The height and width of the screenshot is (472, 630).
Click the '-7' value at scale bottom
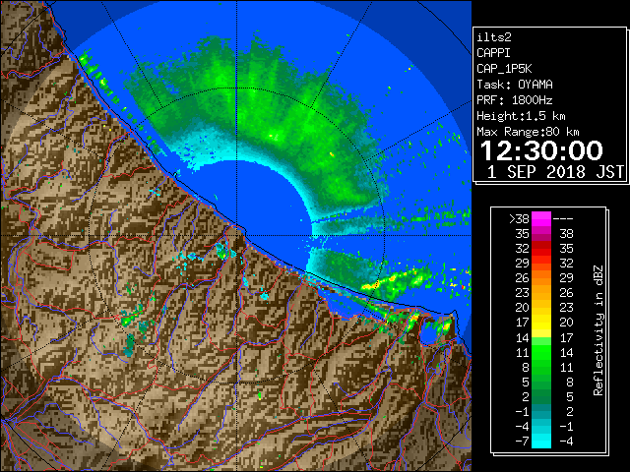coord(523,442)
